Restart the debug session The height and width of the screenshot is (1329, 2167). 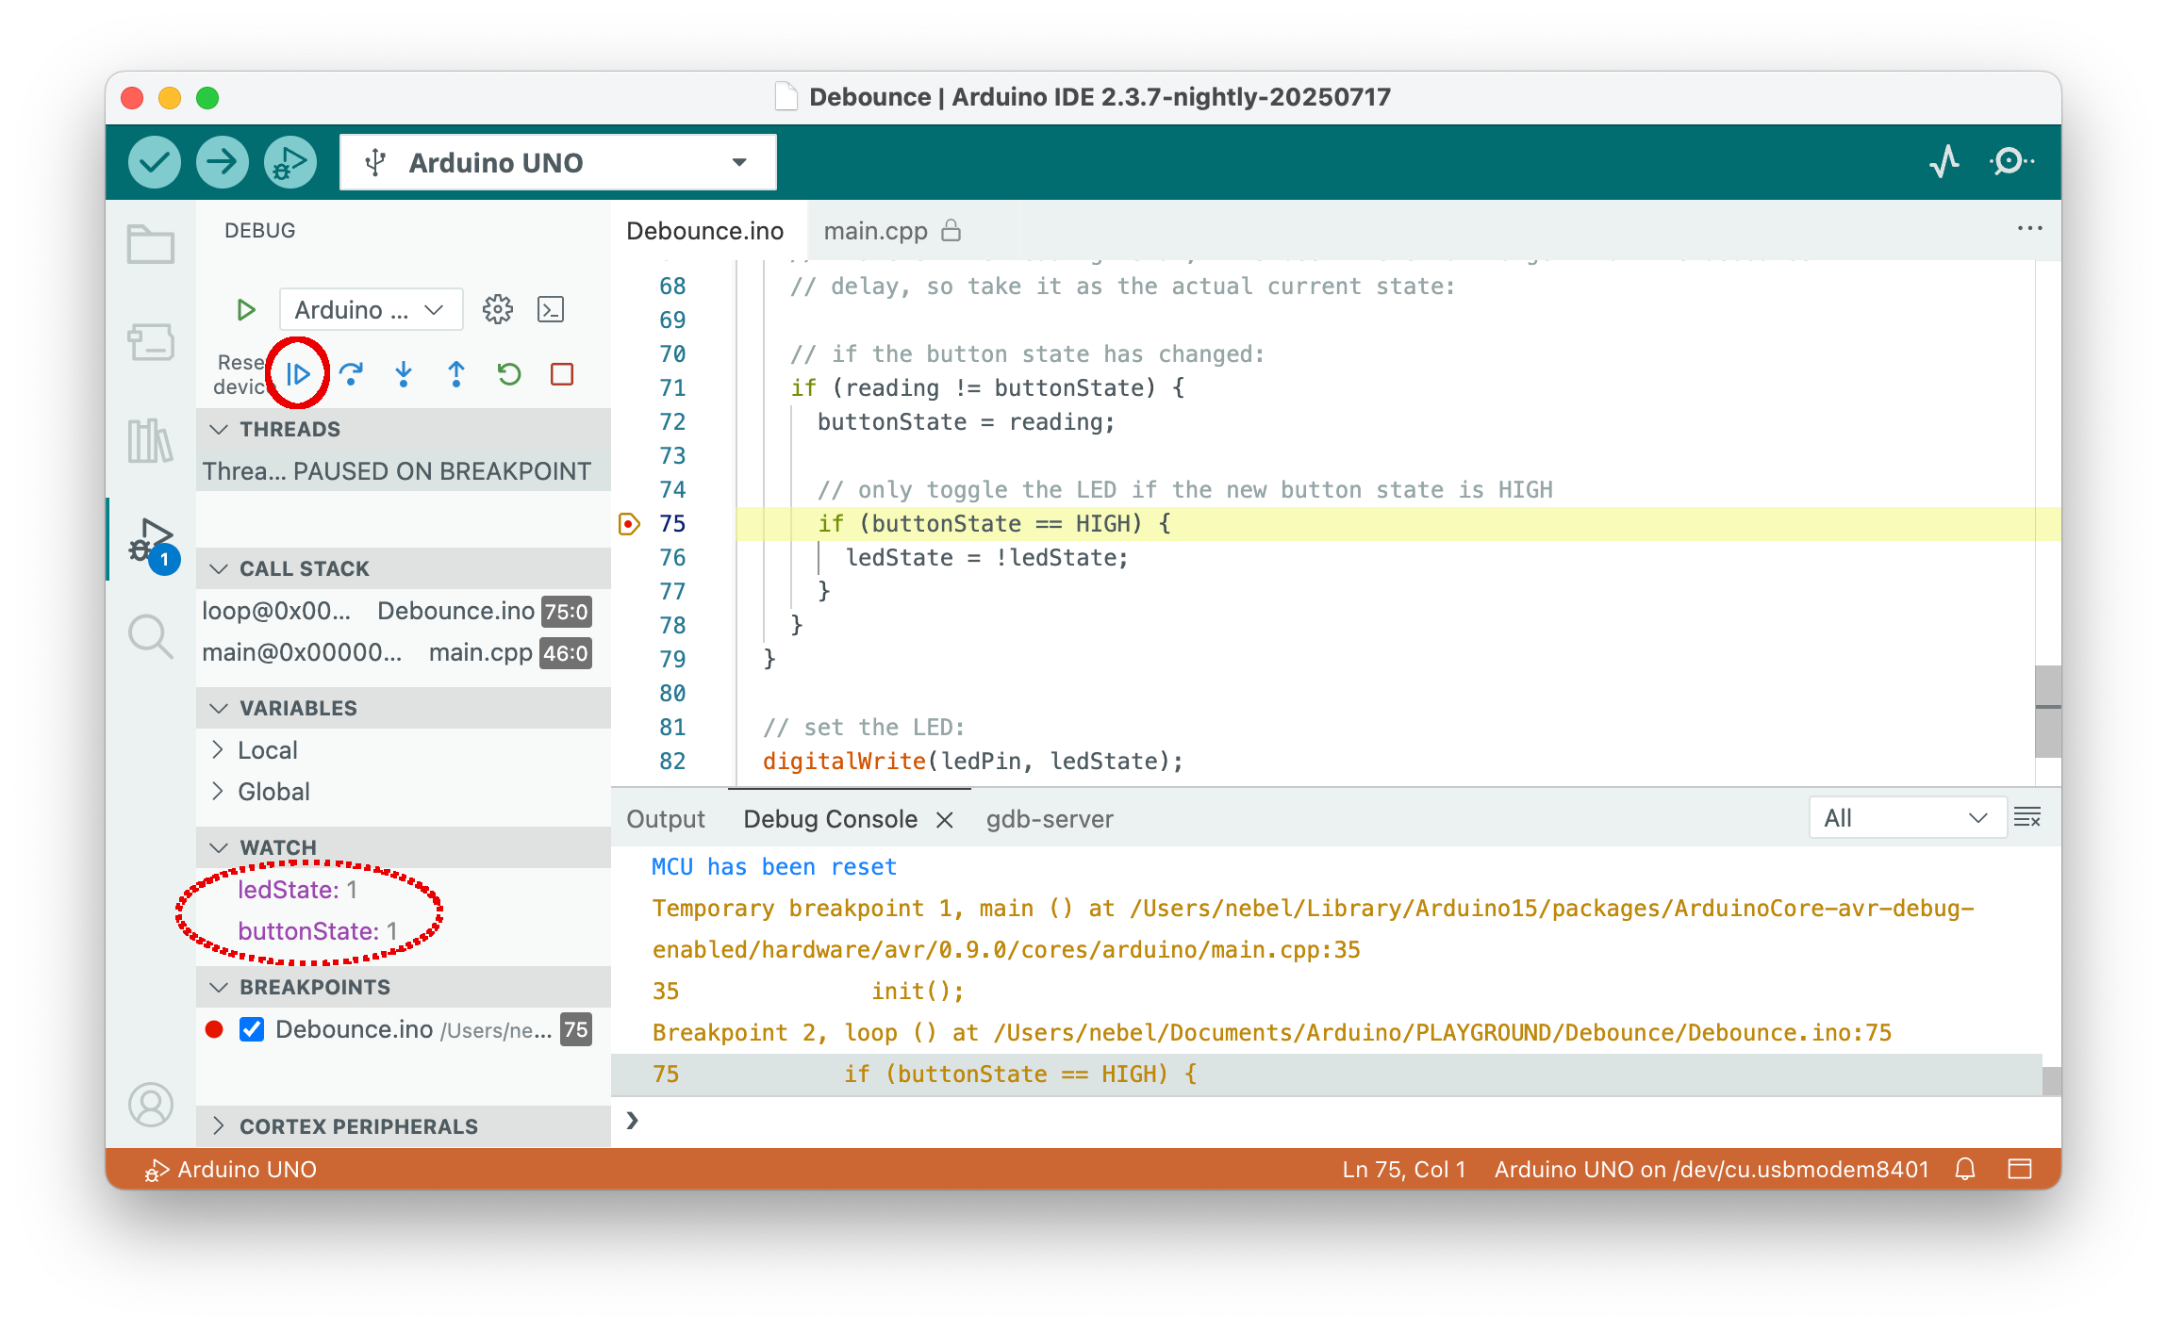509,374
